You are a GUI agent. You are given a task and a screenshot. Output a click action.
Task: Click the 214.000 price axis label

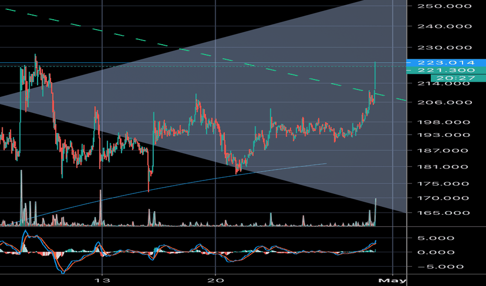pyautogui.click(x=444, y=84)
